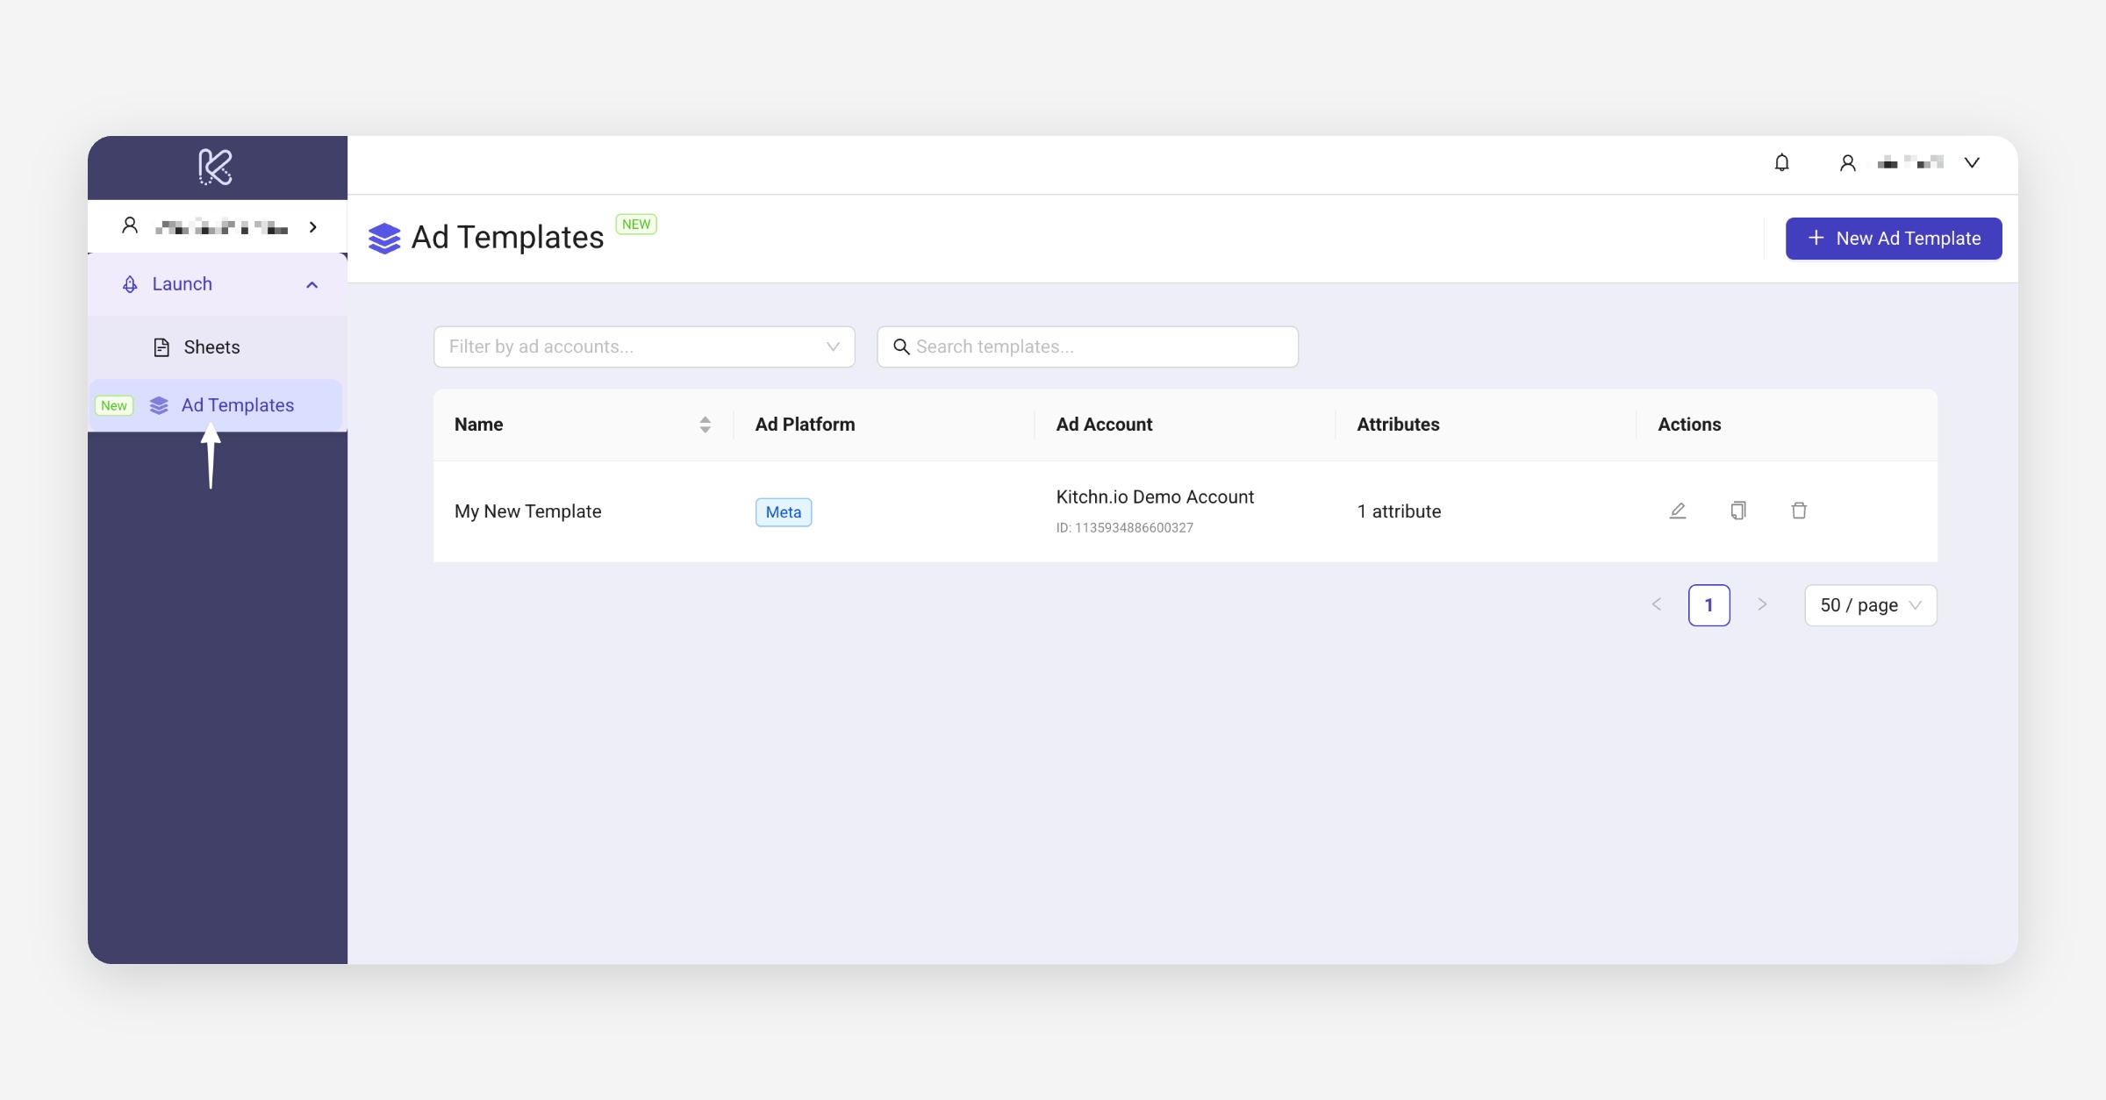Open Sheets in the sidebar

click(211, 347)
